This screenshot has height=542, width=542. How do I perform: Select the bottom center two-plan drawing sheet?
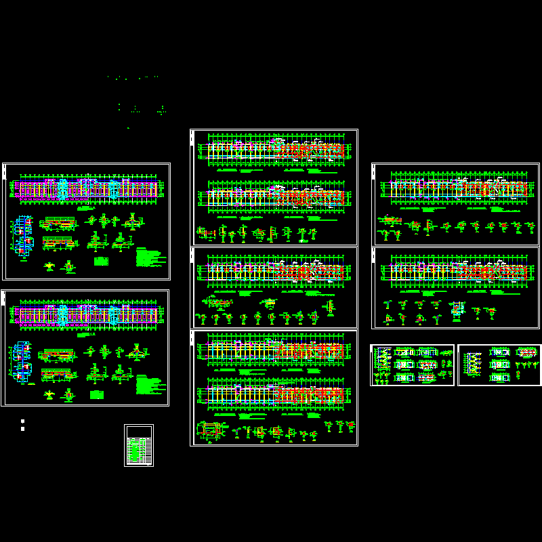[274, 388]
